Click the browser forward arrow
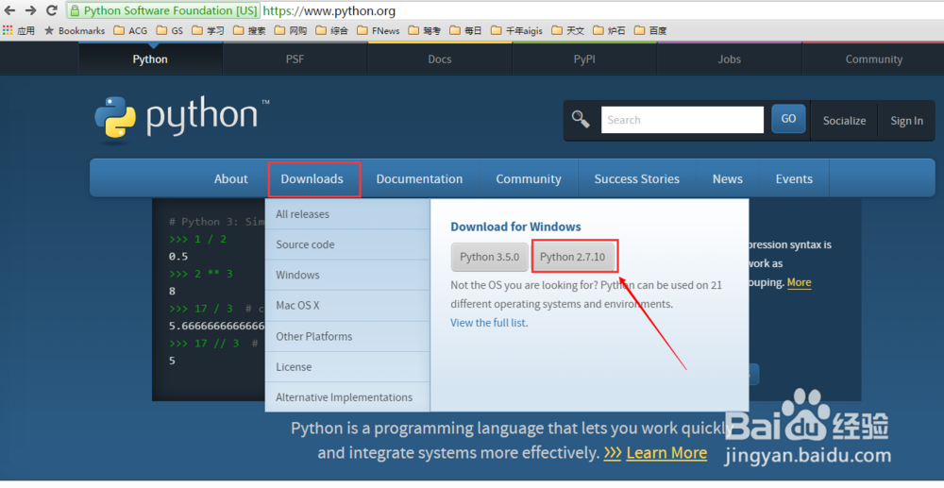The image size is (944, 488). pos(31,10)
